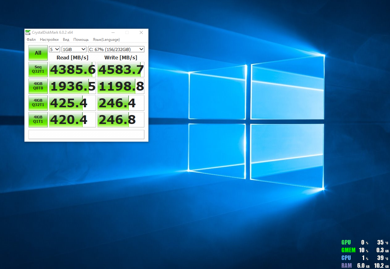Screen dimensions: 390x269
Task: Click the CPU temperature 39 °C reading
Action: pos(383,258)
